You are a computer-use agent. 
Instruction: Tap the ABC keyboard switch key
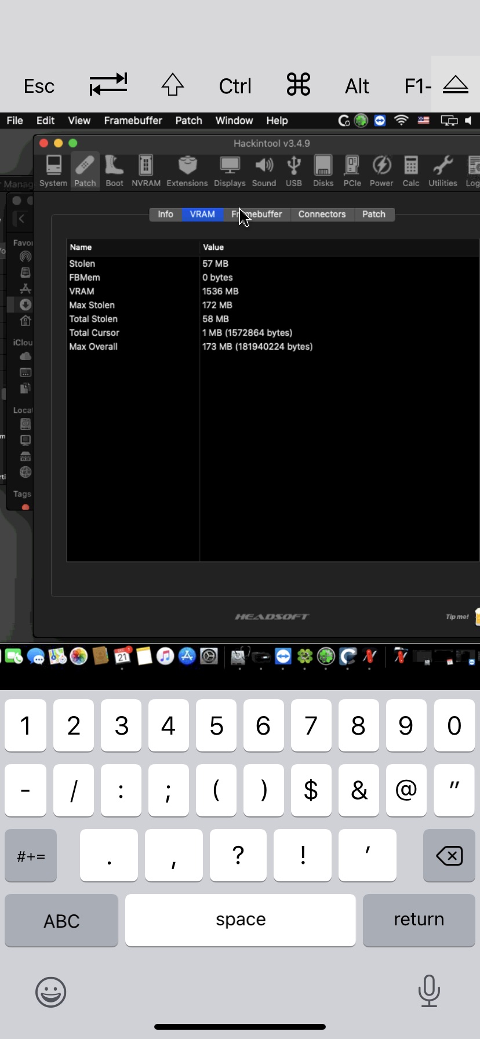click(61, 921)
